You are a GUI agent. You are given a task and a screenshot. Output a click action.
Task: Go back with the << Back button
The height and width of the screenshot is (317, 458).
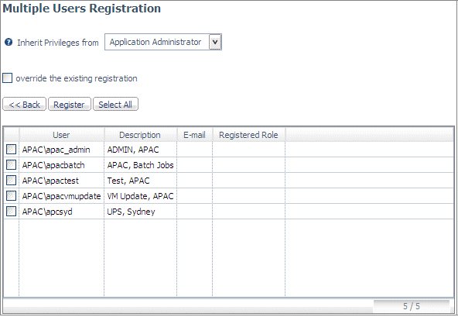click(24, 104)
